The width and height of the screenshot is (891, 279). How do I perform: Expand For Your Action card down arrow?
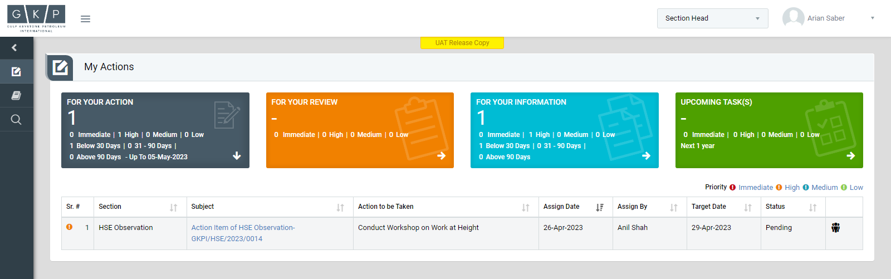tap(237, 156)
